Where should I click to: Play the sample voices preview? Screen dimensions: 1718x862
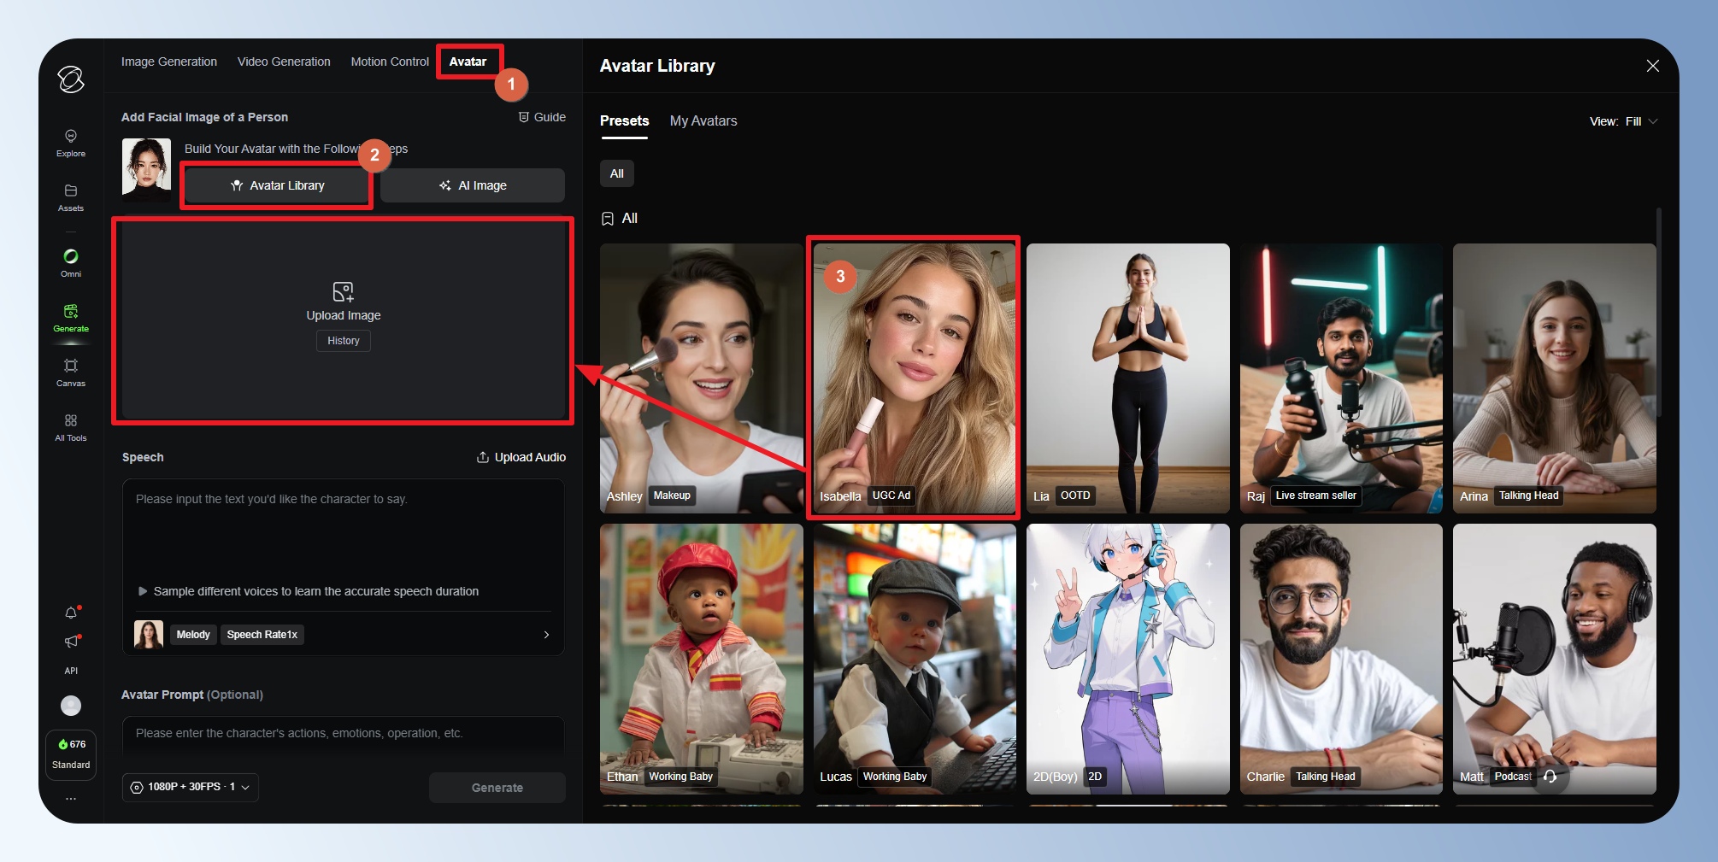143,591
